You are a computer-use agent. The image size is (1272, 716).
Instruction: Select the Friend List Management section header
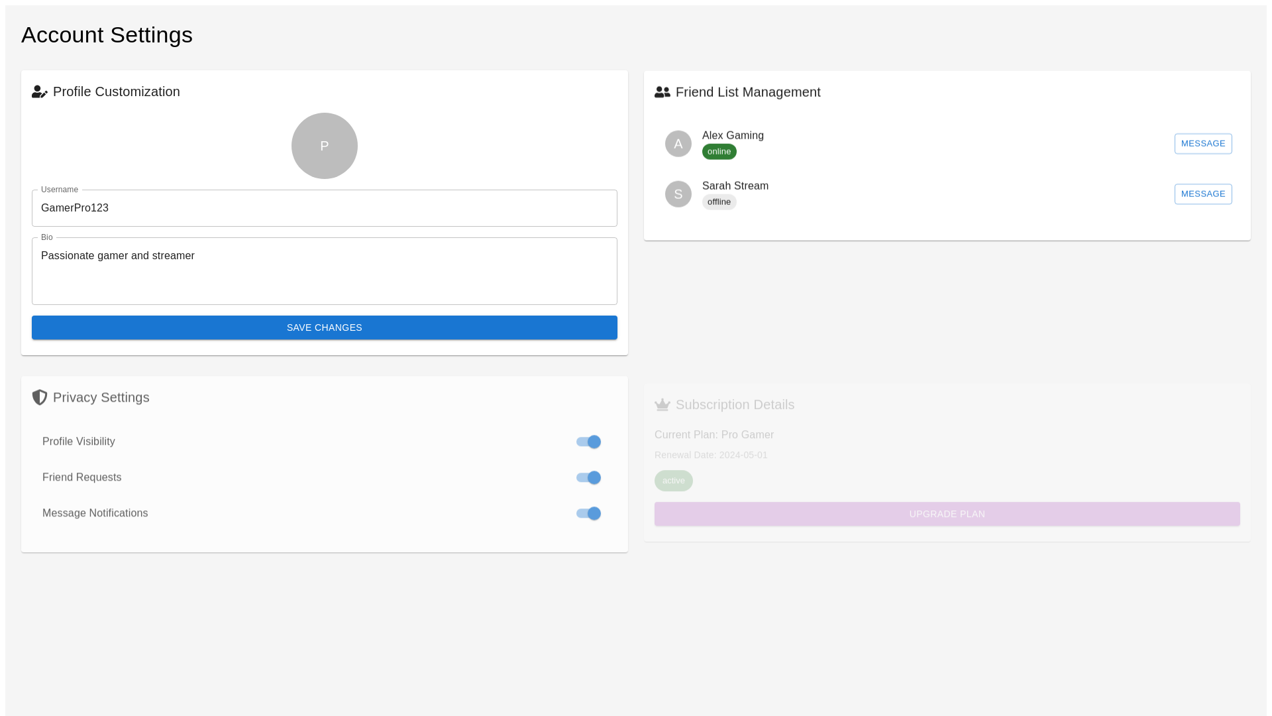tap(747, 92)
